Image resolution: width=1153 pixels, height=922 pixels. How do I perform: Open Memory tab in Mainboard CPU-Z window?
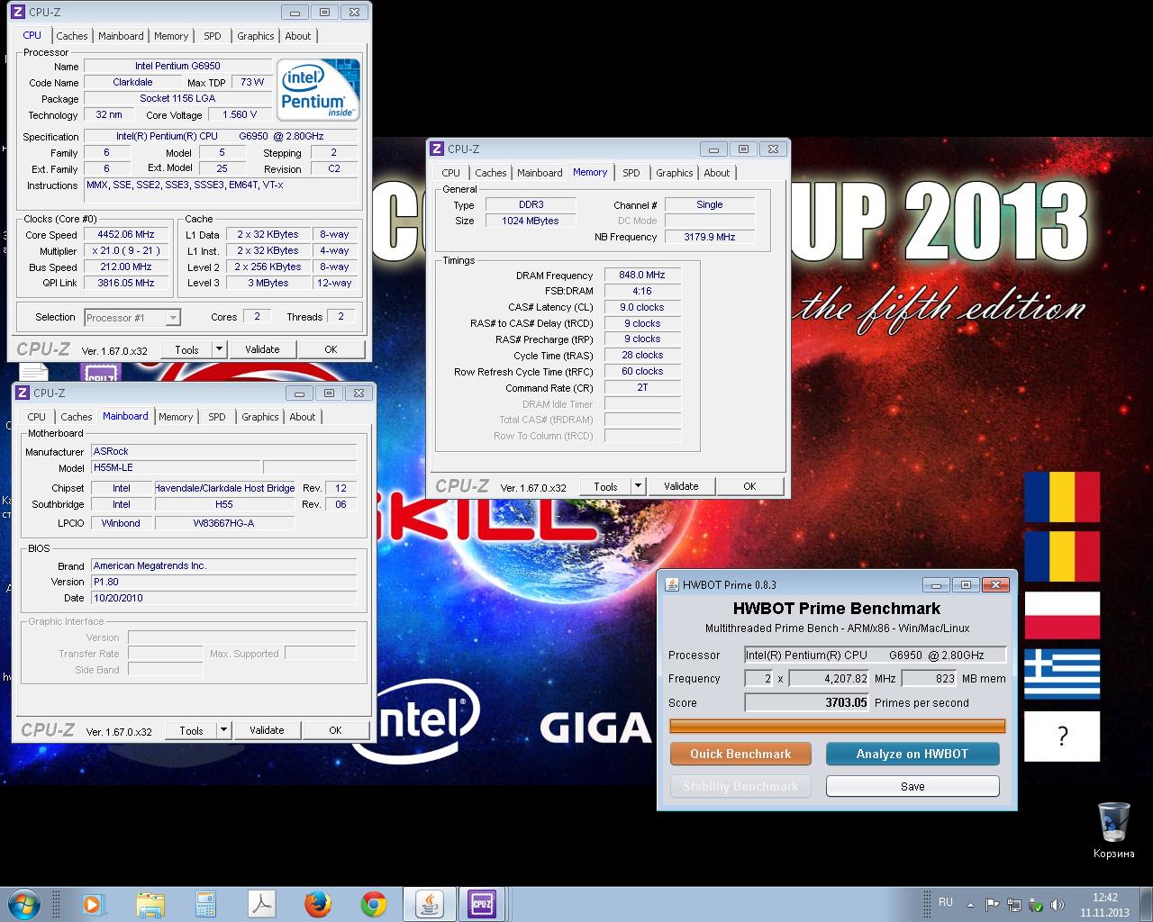click(176, 417)
